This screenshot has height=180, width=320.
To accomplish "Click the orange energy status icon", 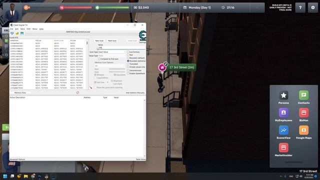I will pyautogui.click(x=26, y=7).
